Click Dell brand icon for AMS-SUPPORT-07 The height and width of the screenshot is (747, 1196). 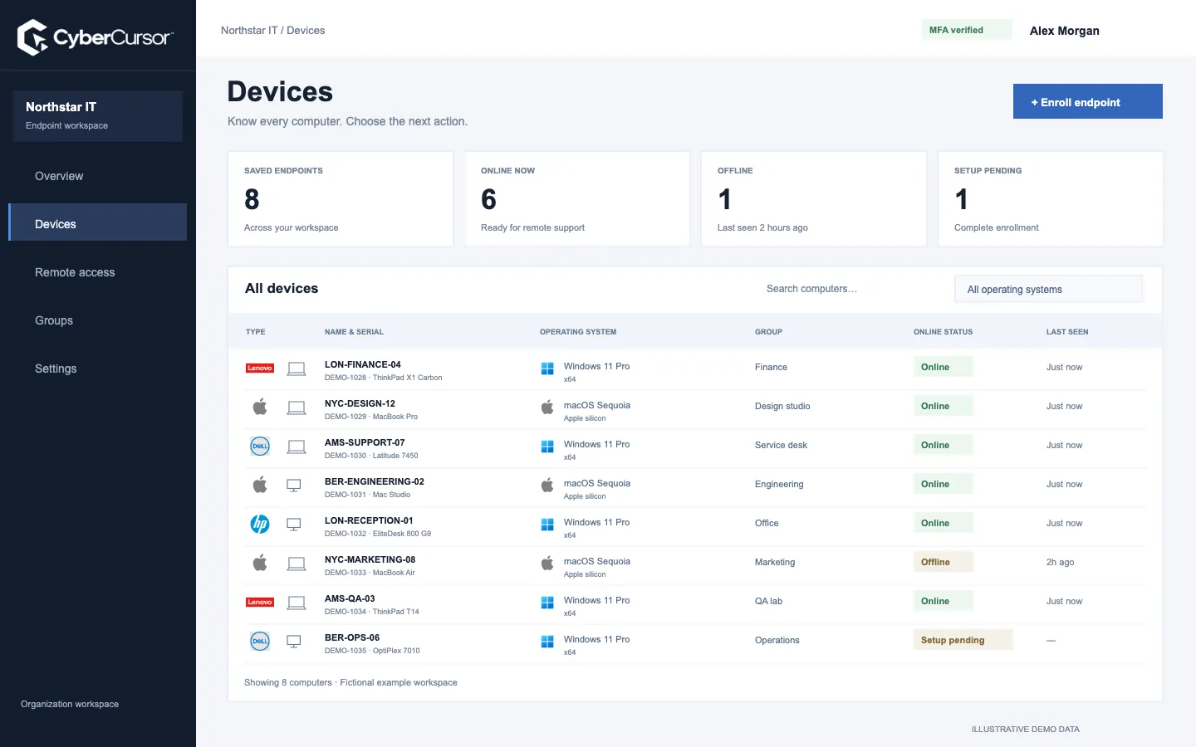coord(260,446)
